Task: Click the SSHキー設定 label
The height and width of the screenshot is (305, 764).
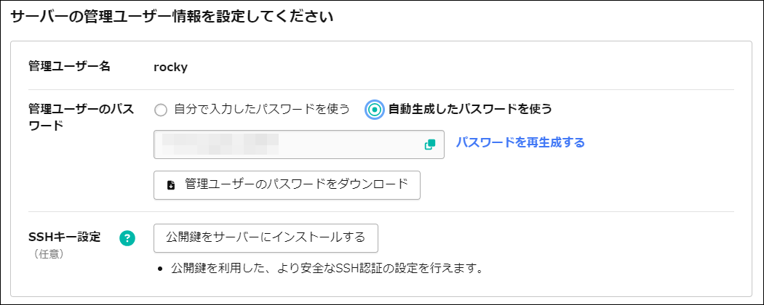Action: pyautogui.click(x=64, y=237)
